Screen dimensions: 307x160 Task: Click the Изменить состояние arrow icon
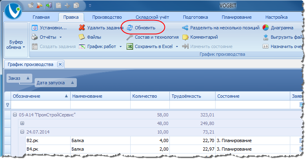pos(185,46)
